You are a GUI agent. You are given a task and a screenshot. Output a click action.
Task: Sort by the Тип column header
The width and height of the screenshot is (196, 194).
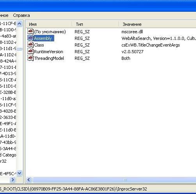point(96,24)
